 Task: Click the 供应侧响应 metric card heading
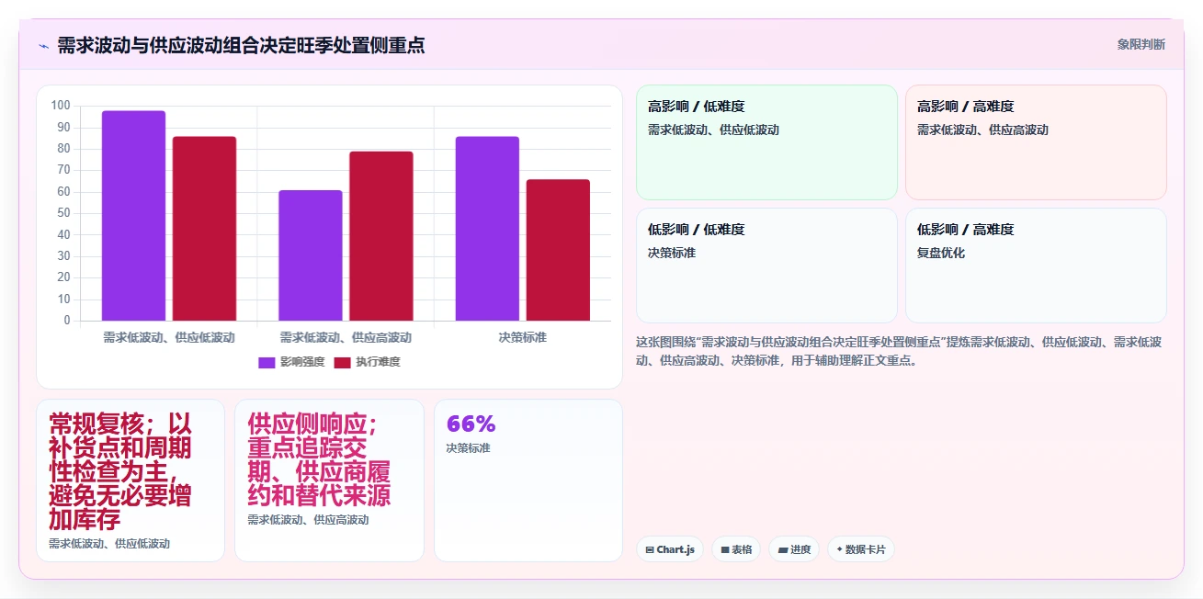pyautogui.click(x=319, y=459)
